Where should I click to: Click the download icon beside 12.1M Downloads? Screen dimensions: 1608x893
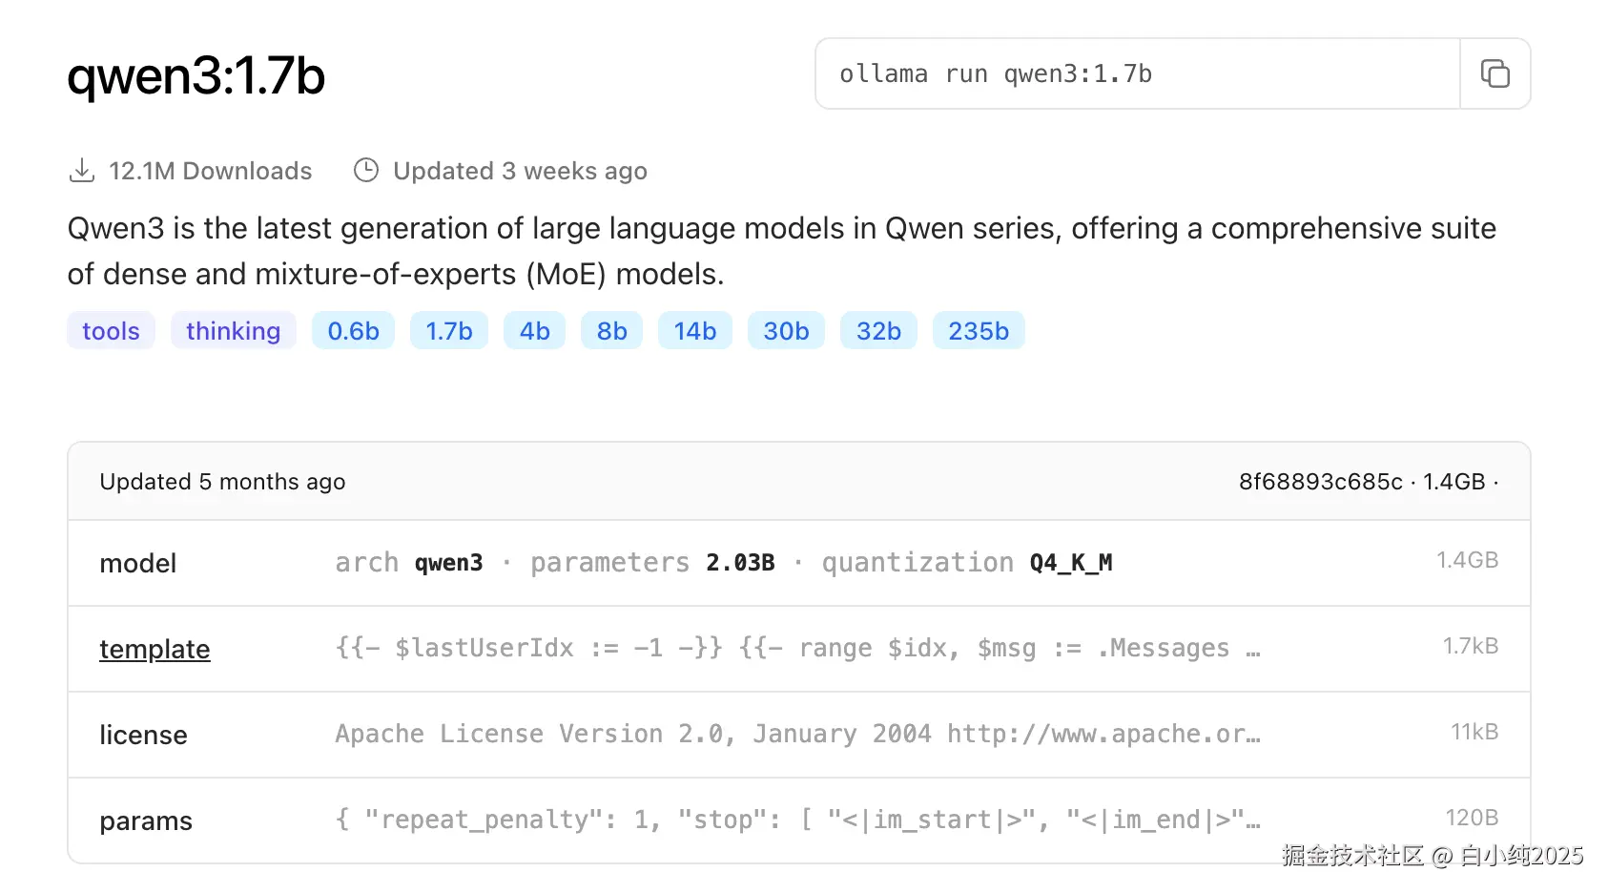click(82, 171)
